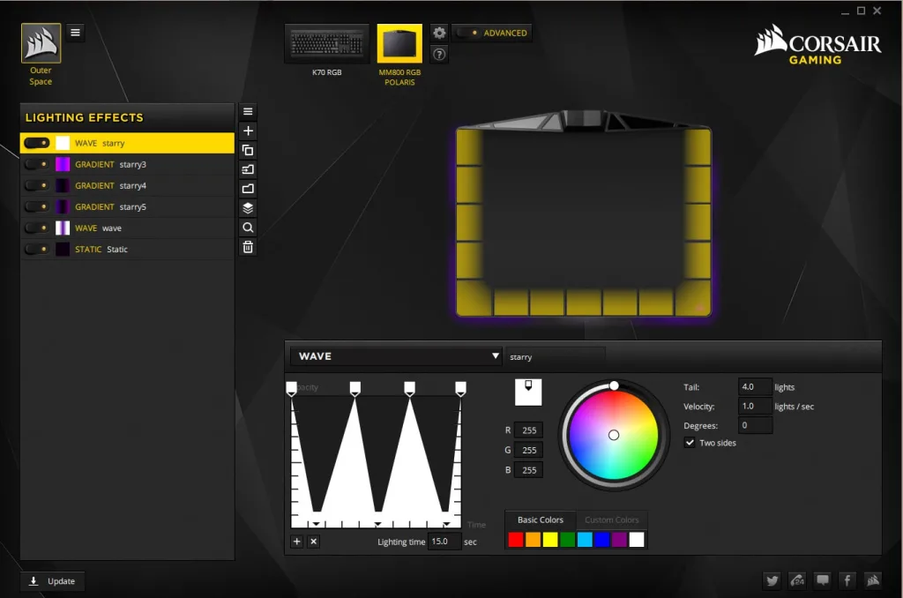Select the STATIC Static effect row
The image size is (903, 598).
tap(127, 250)
